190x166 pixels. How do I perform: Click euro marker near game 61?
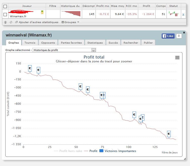click(88, 89)
